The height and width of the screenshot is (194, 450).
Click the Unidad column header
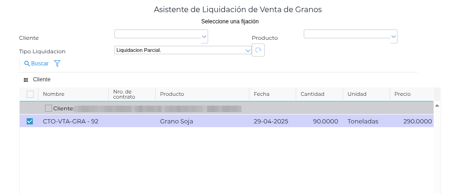point(357,94)
